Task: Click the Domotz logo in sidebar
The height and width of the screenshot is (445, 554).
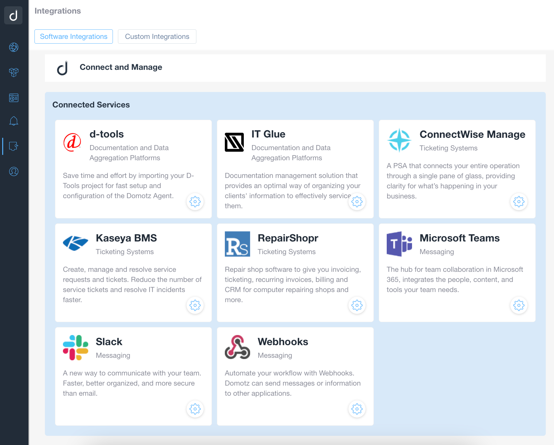Action: pos(13,15)
